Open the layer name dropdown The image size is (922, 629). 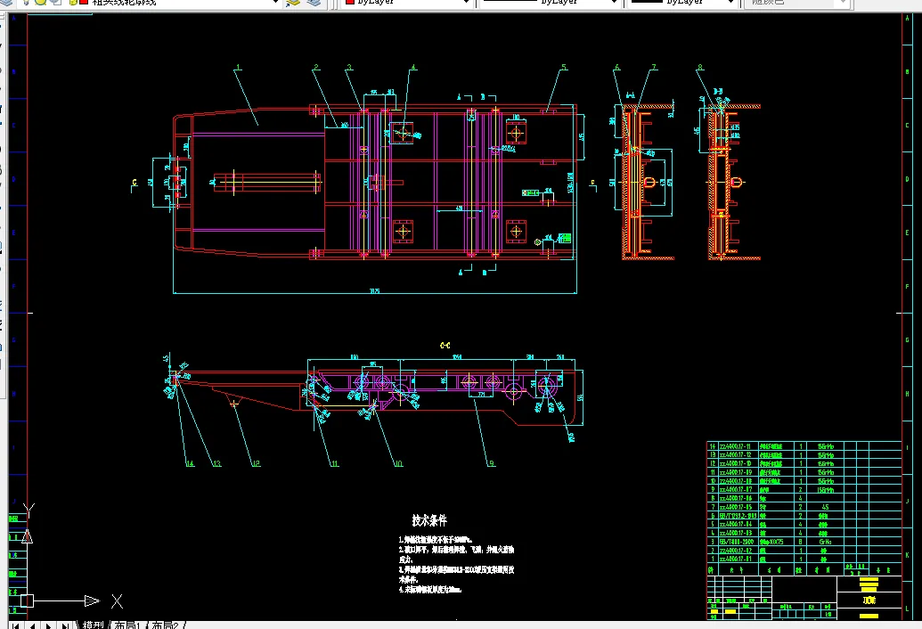[x=275, y=3]
